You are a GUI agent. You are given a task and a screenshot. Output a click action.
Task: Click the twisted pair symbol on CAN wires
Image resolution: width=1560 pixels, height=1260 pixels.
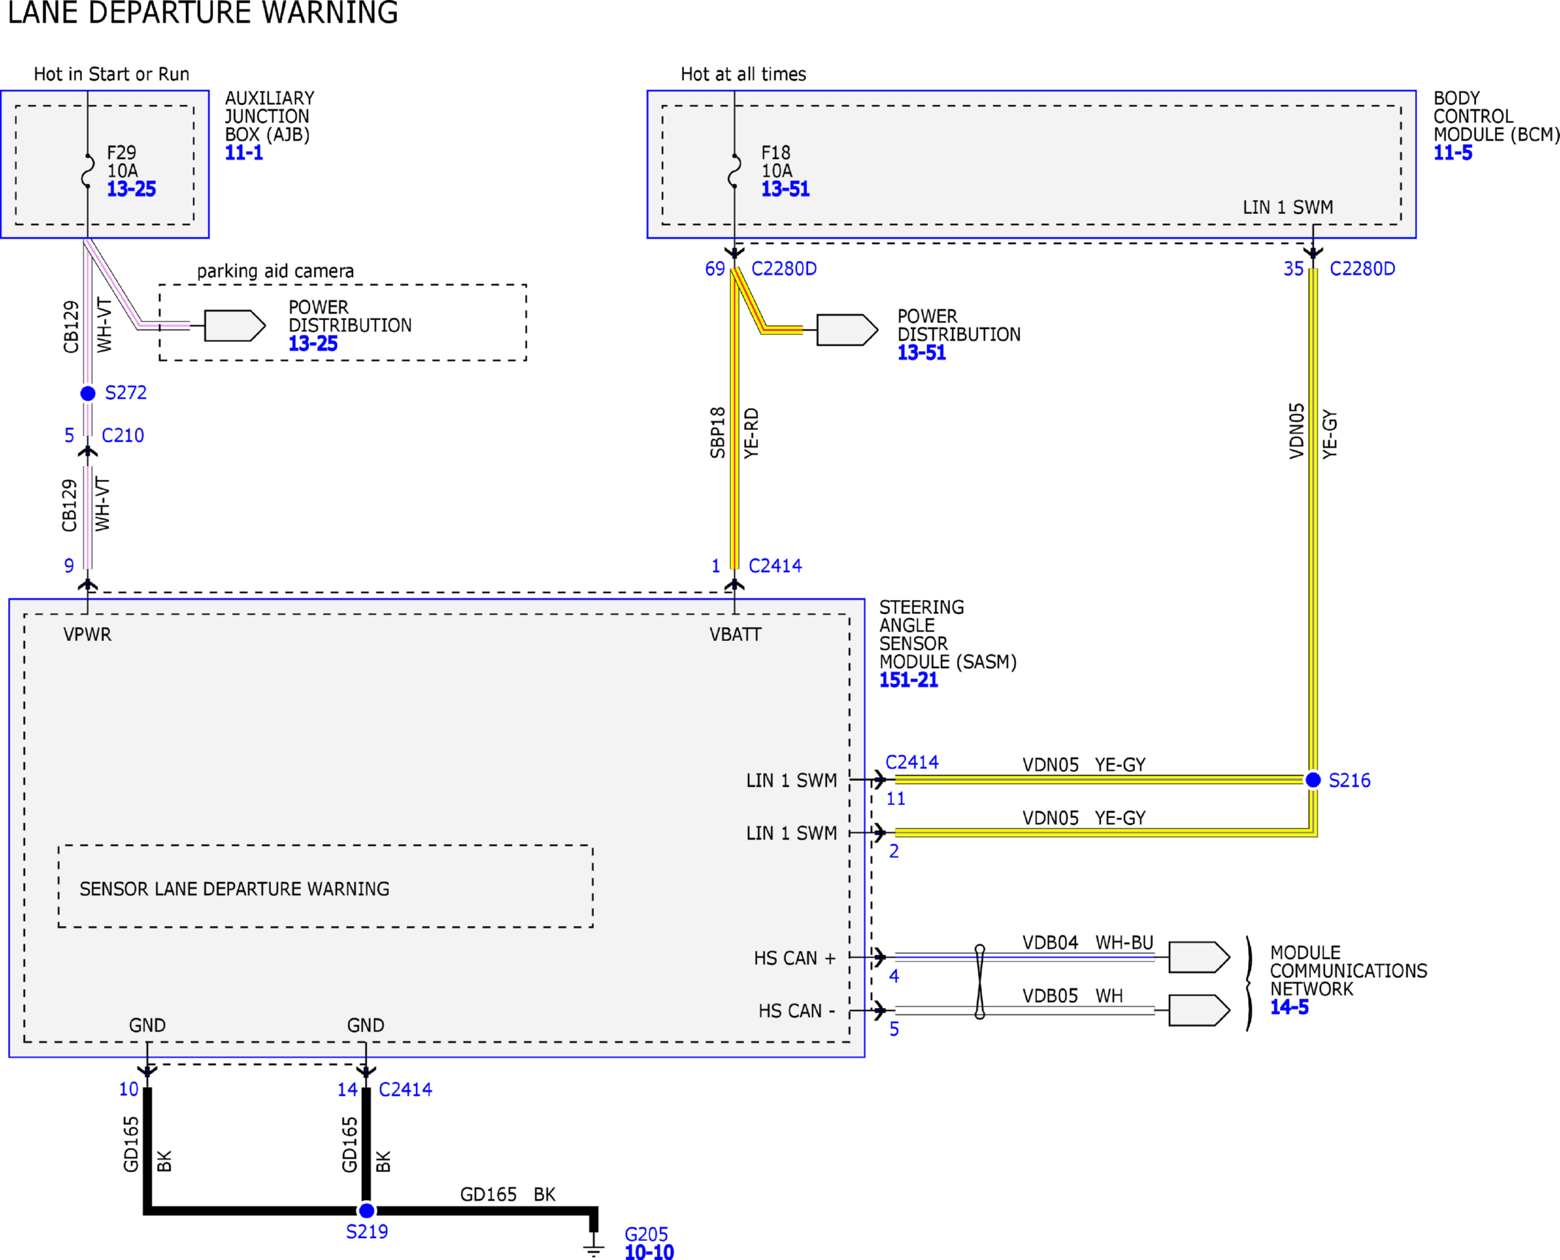pyautogui.click(x=980, y=982)
